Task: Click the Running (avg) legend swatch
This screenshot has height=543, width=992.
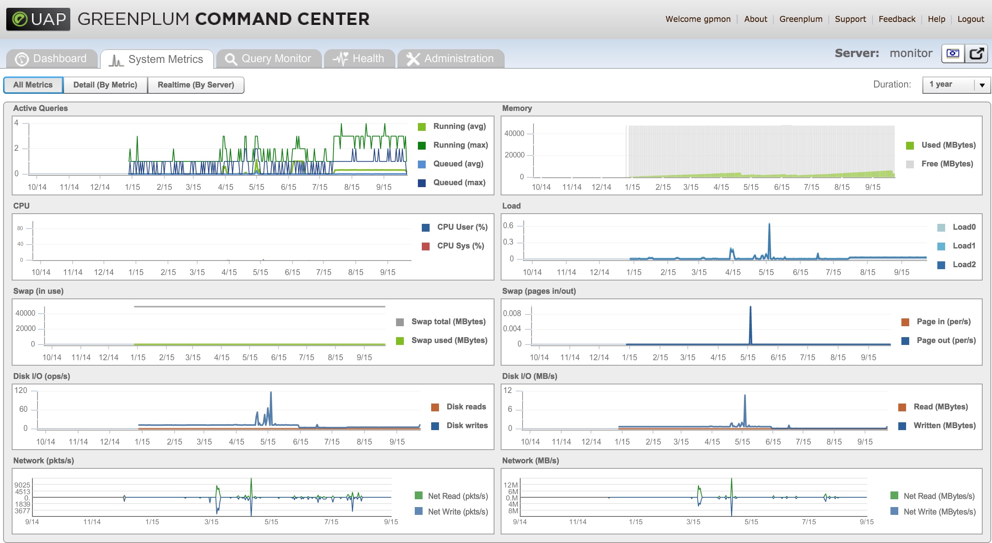Action: 422,127
